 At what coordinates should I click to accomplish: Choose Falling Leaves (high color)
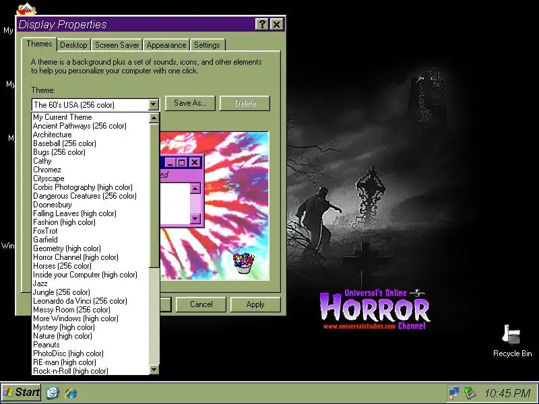tap(90, 213)
